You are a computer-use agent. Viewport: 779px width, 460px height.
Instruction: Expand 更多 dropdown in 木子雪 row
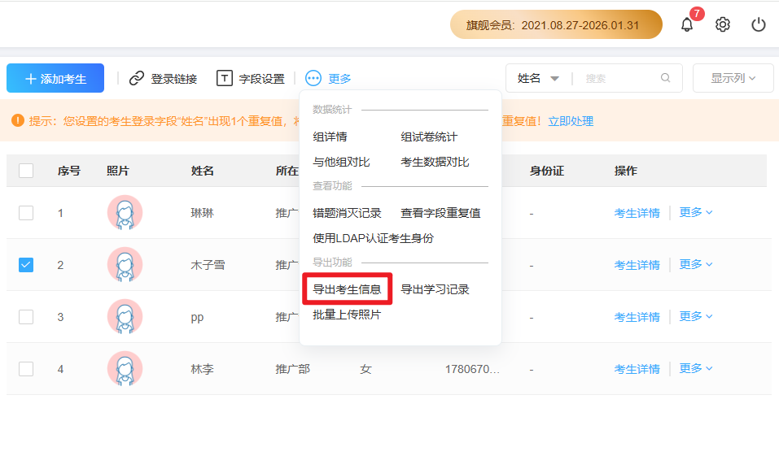[x=696, y=264]
